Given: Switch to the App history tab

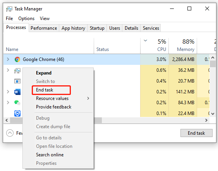Looking at the screenshot, I should (73, 28).
